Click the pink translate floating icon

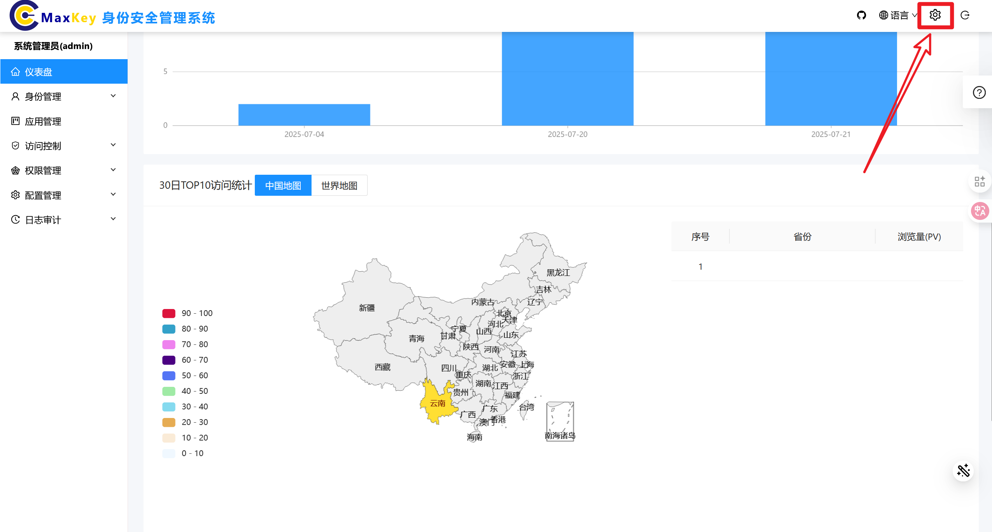pyautogui.click(x=980, y=211)
